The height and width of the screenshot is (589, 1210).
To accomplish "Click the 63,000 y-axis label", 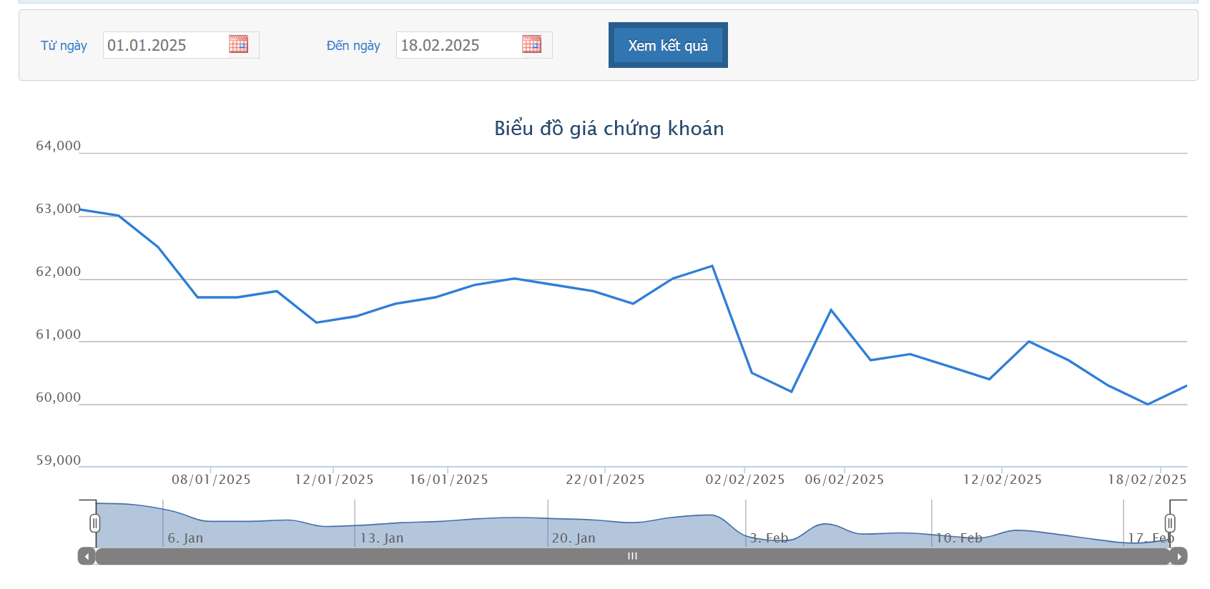I will point(59,209).
